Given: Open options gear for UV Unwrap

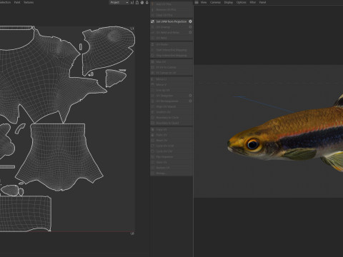Looking at the screenshot, I should pos(190,27).
